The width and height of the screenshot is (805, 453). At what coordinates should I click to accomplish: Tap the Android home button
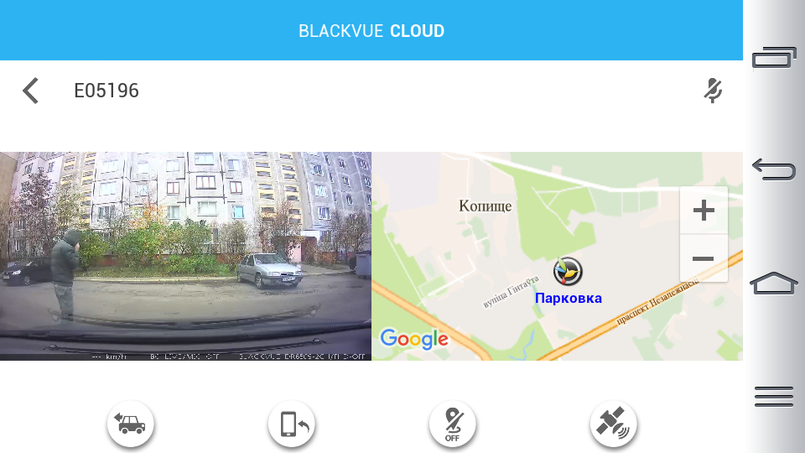(x=774, y=283)
